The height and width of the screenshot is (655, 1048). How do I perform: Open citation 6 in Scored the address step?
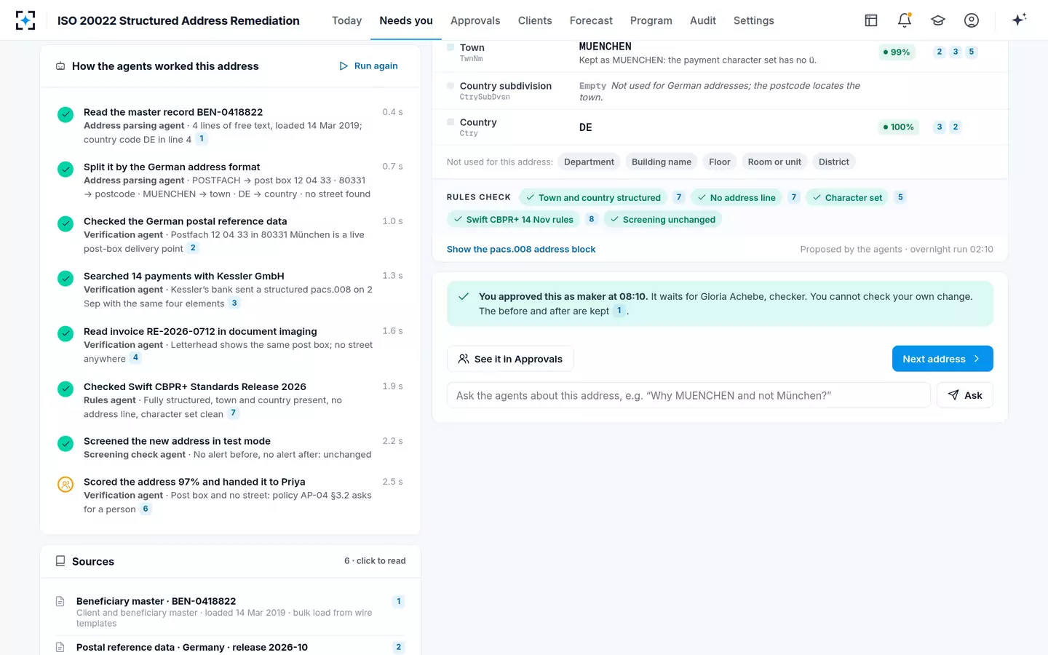(146, 509)
